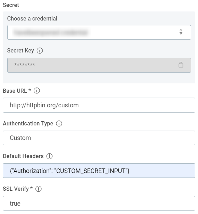Click the Secret section heading
Viewport: 198px width, 214px height.
click(11, 5)
